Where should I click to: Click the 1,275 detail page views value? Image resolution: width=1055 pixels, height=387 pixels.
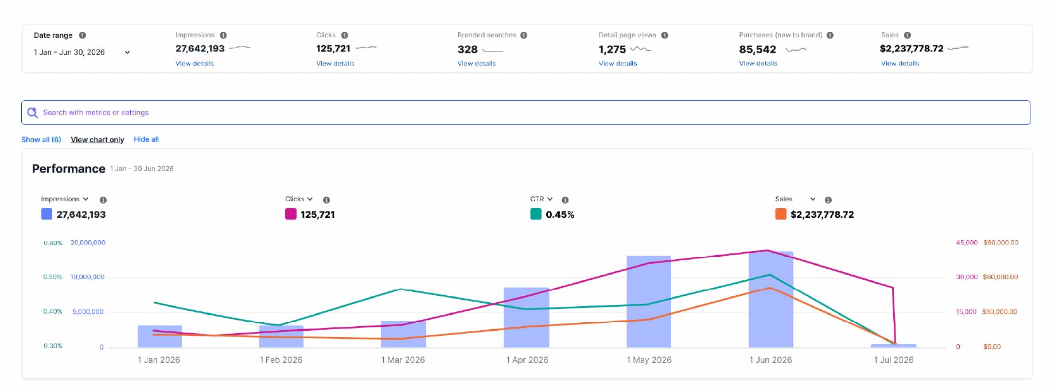pyautogui.click(x=612, y=49)
